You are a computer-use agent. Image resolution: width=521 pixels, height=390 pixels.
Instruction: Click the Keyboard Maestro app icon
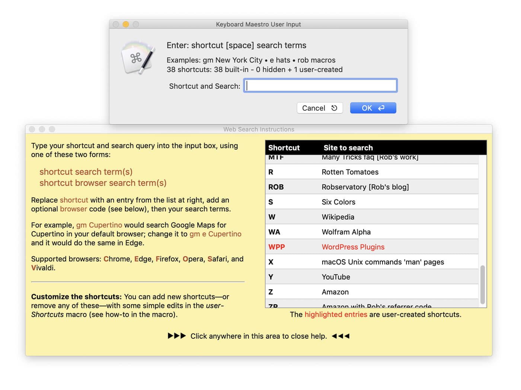click(x=138, y=58)
